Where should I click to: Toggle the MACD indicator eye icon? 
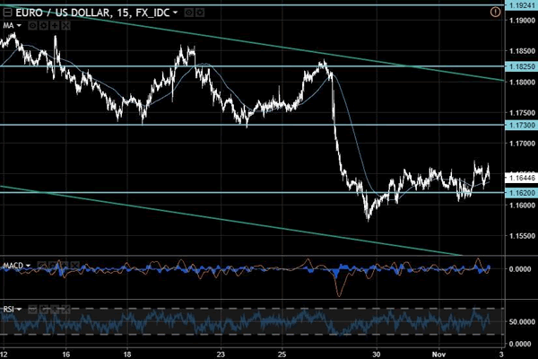pos(41,266)
